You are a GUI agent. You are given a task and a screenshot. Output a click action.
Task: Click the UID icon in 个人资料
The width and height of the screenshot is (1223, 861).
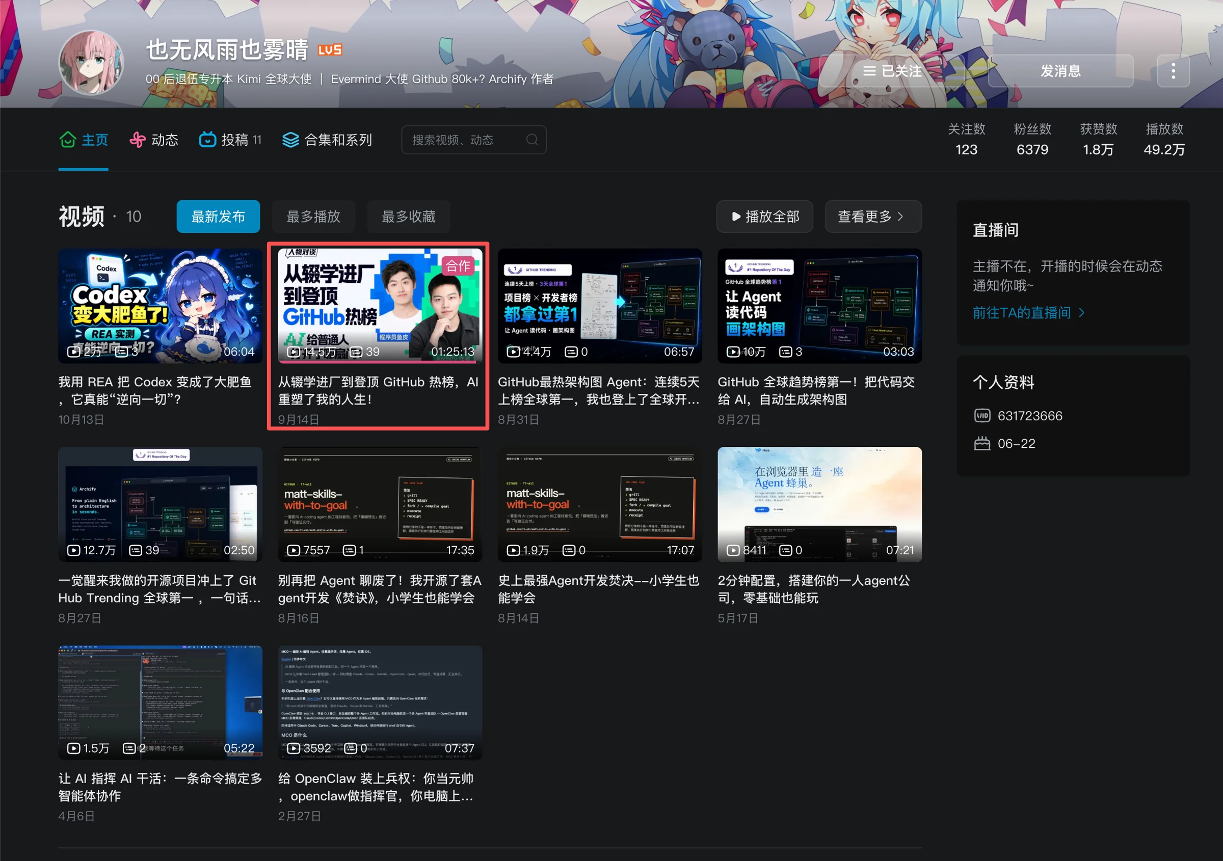[981, 416]
